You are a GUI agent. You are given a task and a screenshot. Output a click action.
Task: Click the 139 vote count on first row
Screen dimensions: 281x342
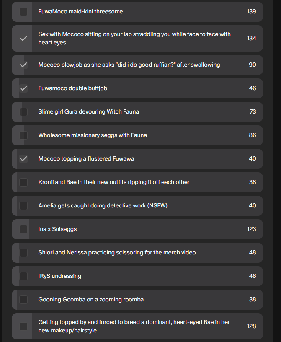pyautogui.click(x=251, y=12)
